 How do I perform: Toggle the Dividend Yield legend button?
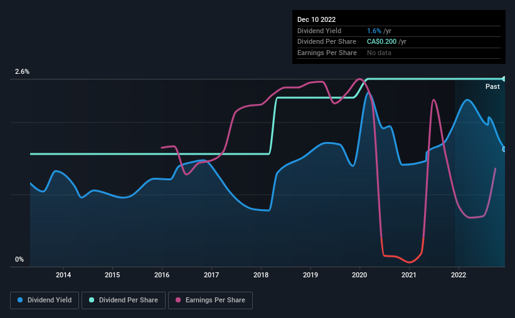45,300
